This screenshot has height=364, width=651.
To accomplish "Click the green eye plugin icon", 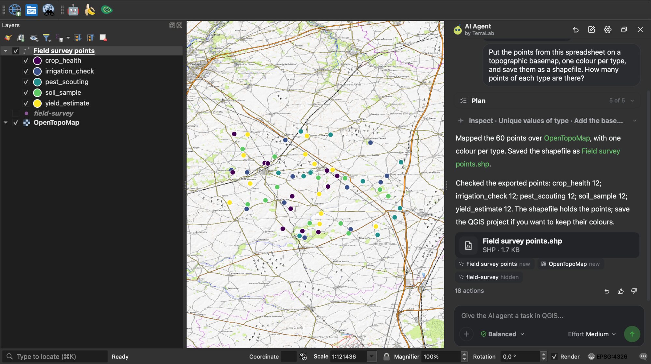I will [x=107, y=10].
